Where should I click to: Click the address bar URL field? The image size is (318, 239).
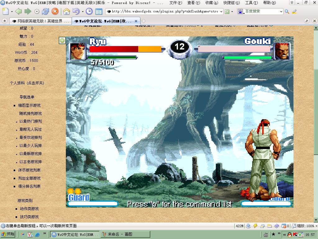point(164,12)
